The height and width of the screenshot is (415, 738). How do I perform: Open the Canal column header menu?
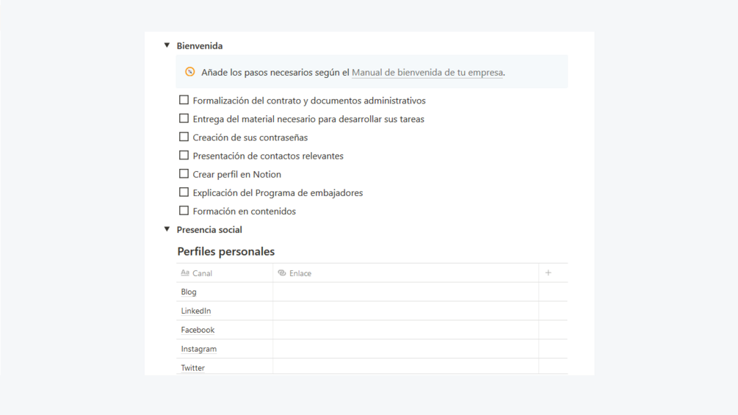pos(202,273)
